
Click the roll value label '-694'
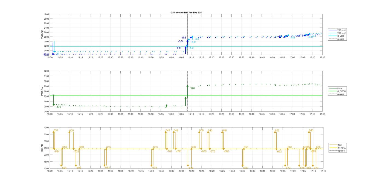coord(57,151)
